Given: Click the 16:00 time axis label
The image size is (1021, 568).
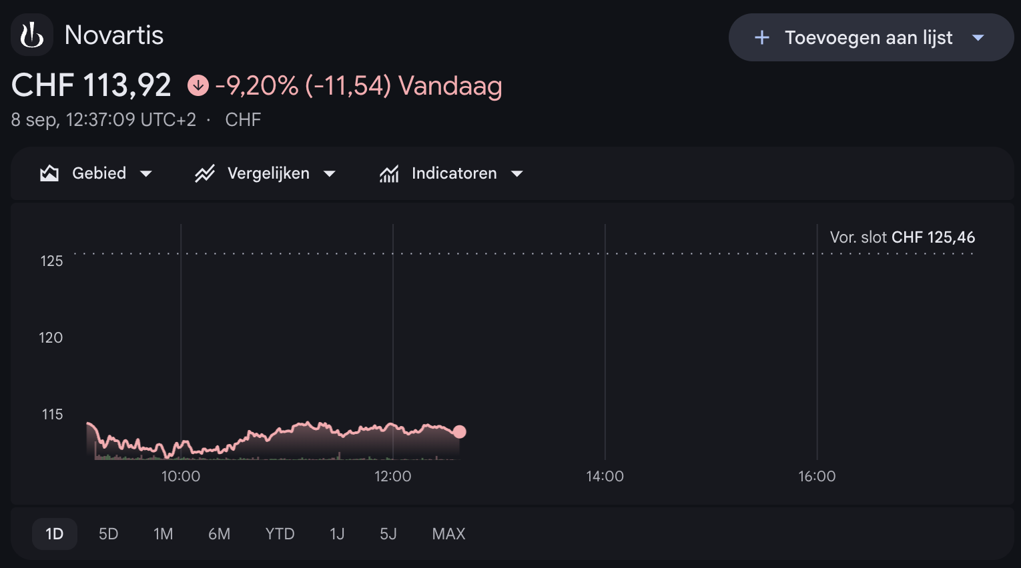Looking at the screenshot, I should 817,476.
